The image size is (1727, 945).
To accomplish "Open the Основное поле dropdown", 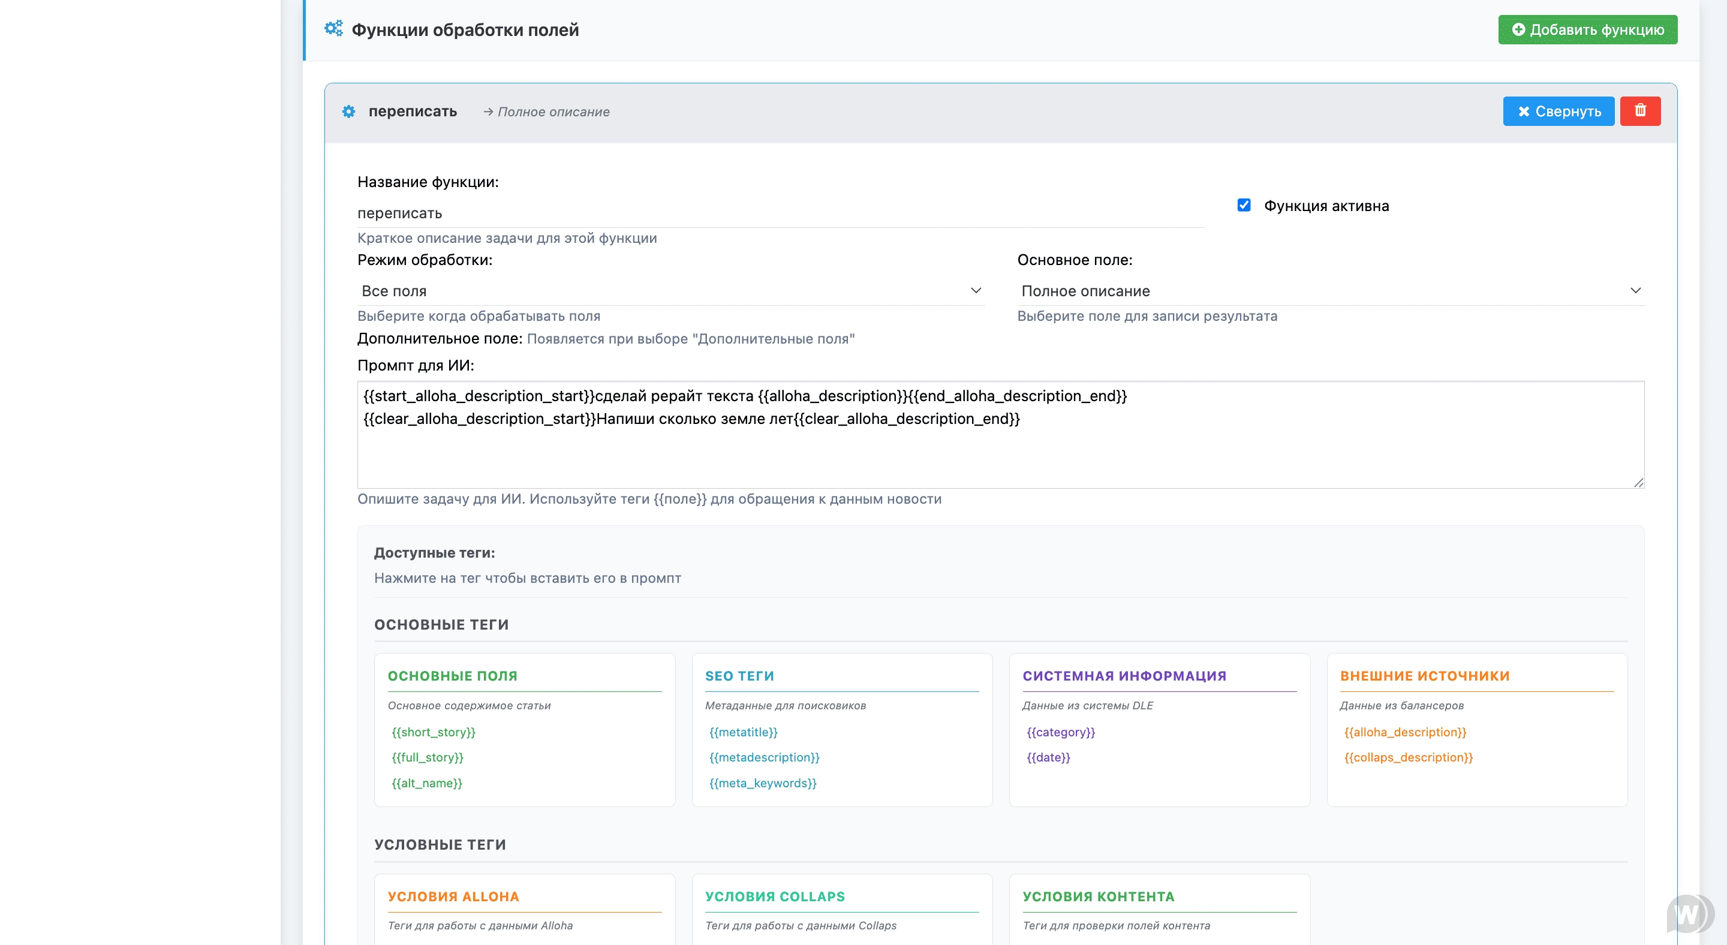I will 1330,291.
